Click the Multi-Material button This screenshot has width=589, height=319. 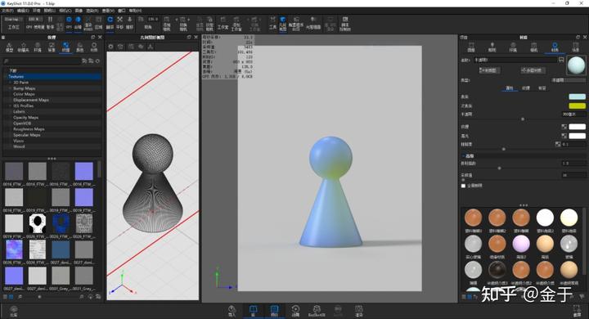click(x=533, y=70)
